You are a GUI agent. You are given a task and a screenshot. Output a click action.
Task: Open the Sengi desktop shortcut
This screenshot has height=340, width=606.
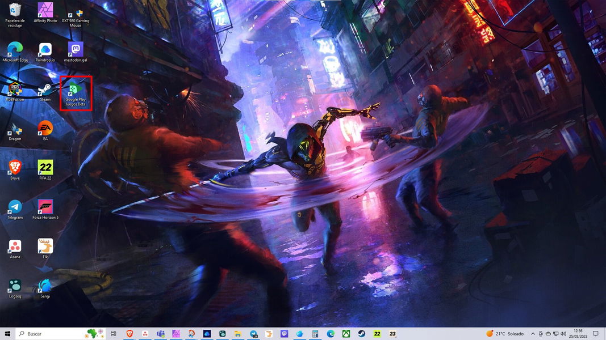click(x=45, y=288)
